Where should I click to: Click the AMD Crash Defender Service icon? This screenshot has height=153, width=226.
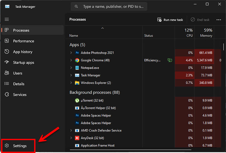click(x=77, y=130)
